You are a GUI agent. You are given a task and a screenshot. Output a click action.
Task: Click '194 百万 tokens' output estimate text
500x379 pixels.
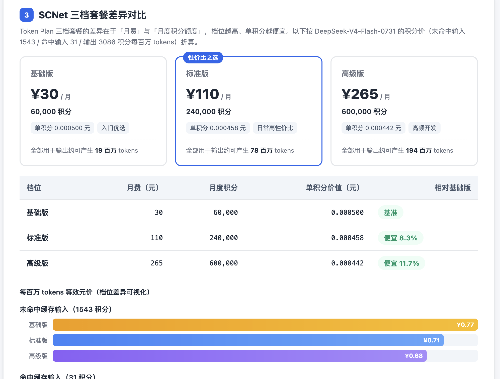pos(430,150)
